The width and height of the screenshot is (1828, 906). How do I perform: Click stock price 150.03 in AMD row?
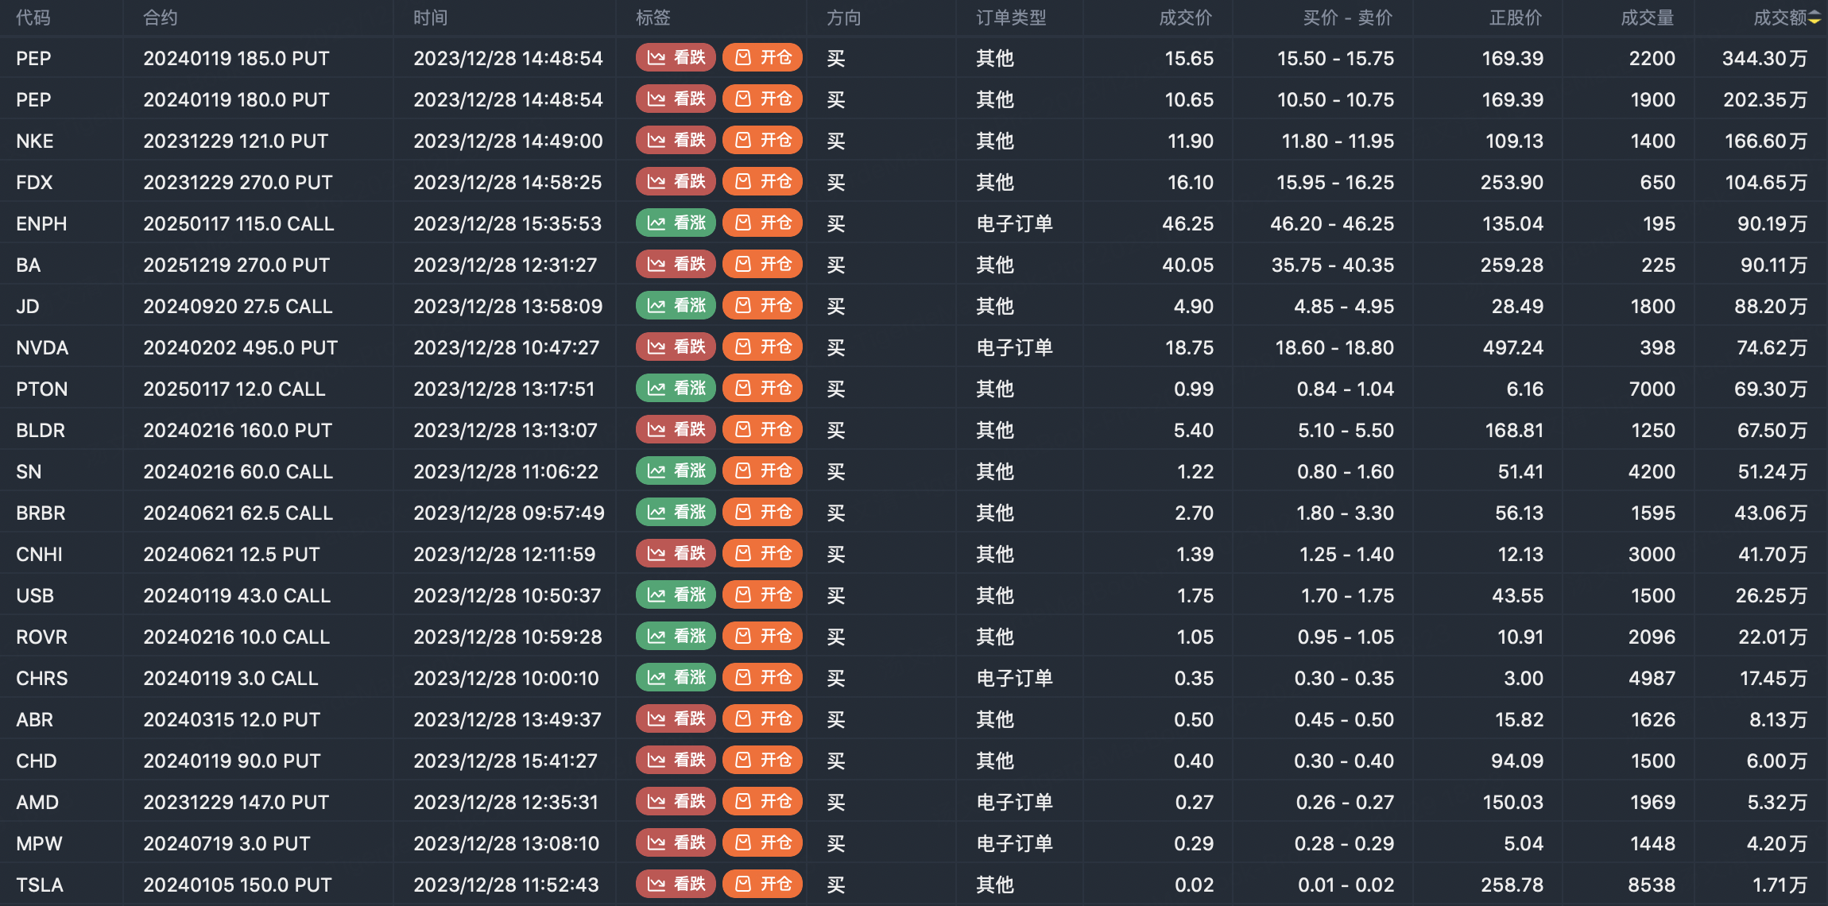pyautogui.click(x=1512, y=802)
